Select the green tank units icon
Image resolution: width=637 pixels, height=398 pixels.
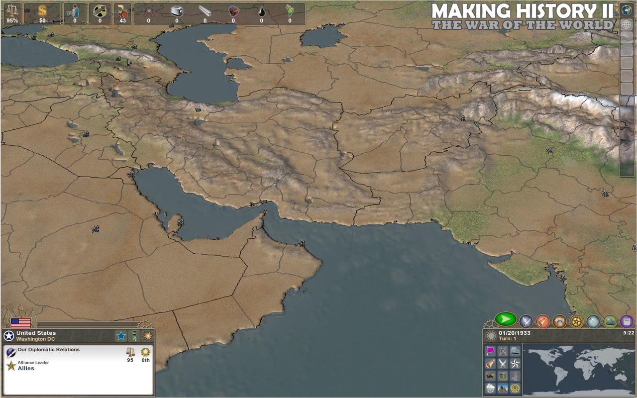(610, 322)
